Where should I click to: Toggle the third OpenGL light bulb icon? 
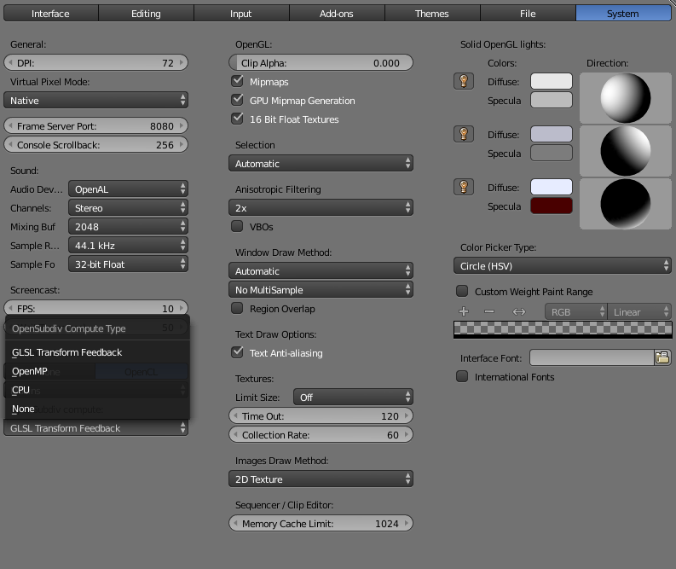464,187
